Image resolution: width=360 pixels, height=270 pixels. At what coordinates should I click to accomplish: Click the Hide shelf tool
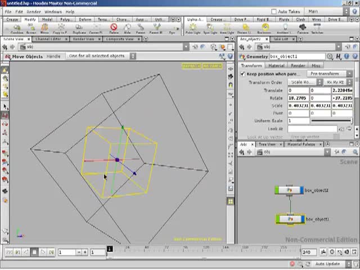coord(127,29)
